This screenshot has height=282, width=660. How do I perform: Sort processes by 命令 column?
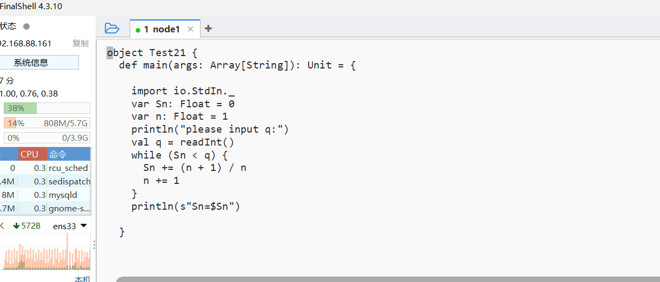click(58, 154)
